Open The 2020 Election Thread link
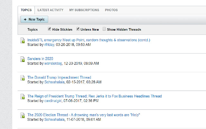 [x=84, y=115]
